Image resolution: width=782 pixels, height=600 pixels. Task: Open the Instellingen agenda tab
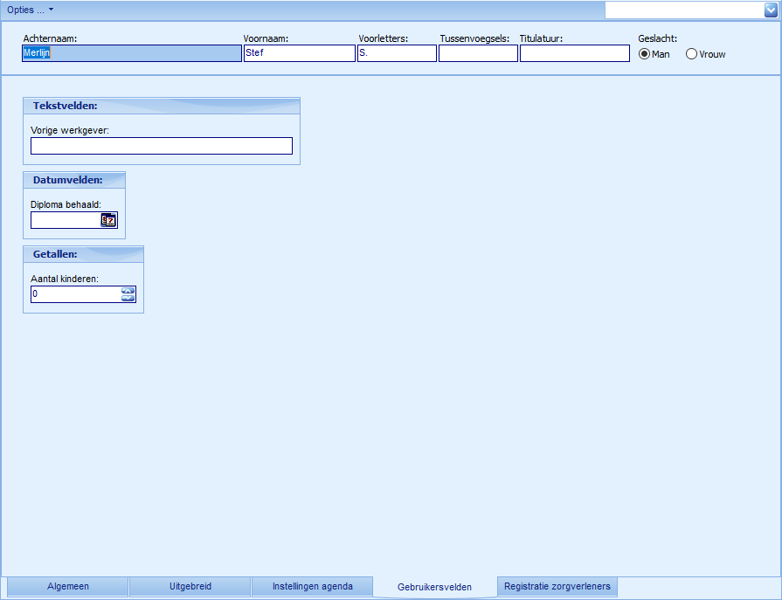(x=312, y=587)
